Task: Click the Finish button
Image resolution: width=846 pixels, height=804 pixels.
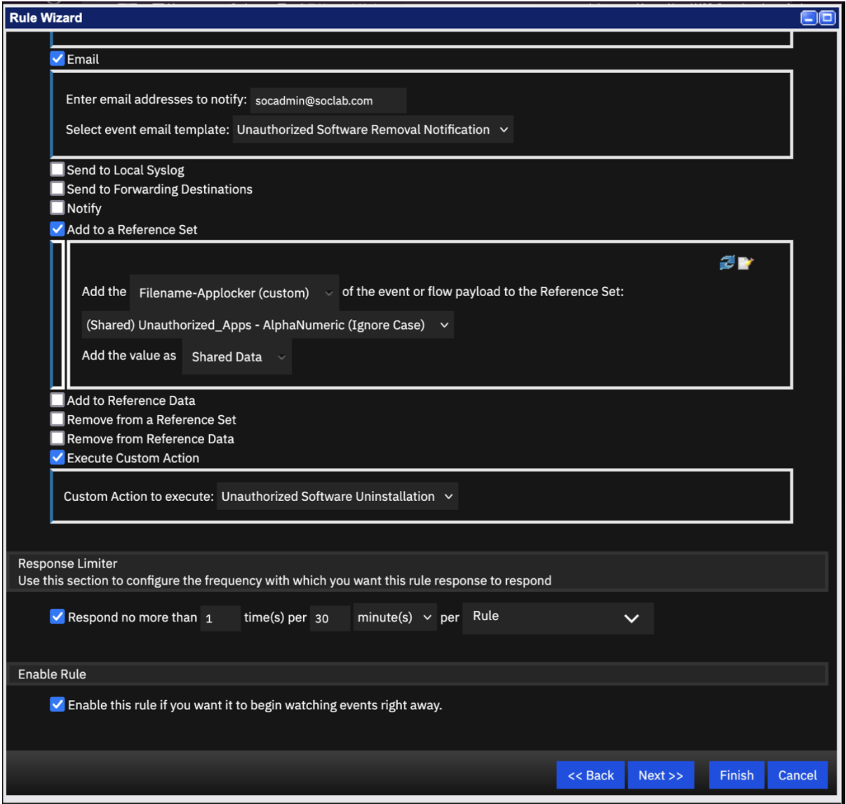Action: click(x=737, y=775)
